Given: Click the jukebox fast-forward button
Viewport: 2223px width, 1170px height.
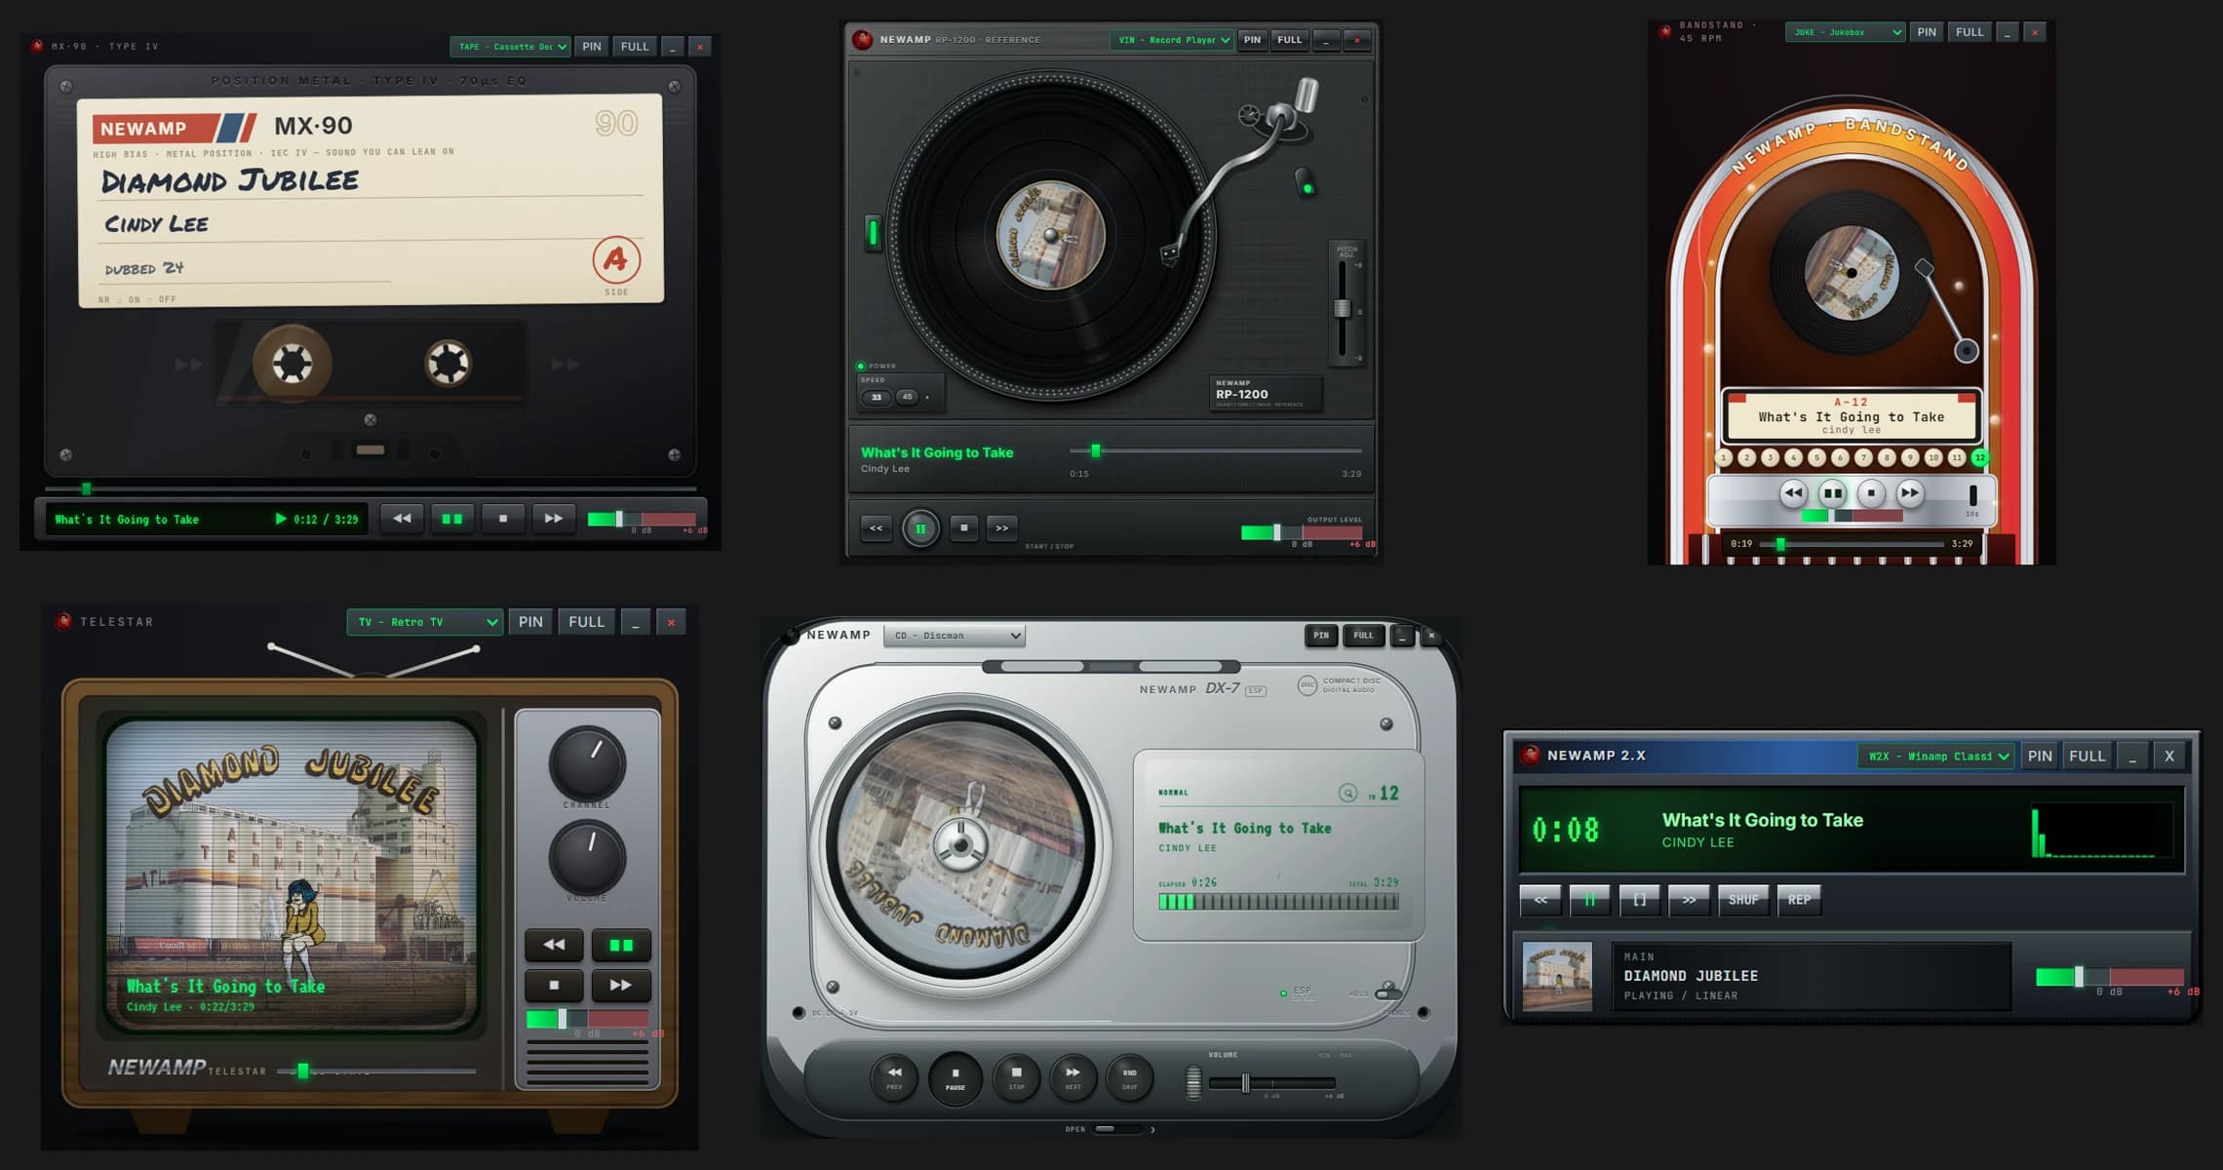Looking at the screenshot, I should [x=1910, y=493].
